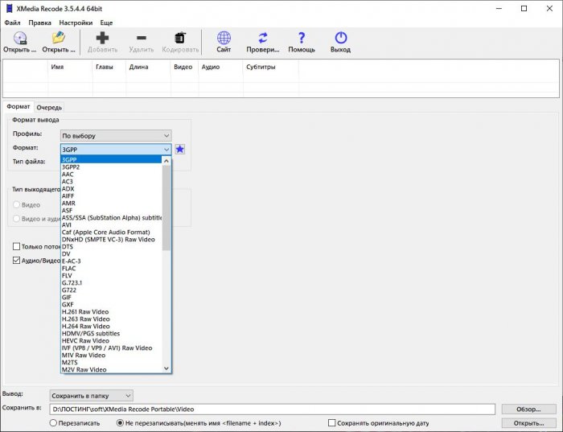Viewport: 563px width, 432px height.
Task: Collapse the Формат combo box
Action: click(x=116, y=150)
